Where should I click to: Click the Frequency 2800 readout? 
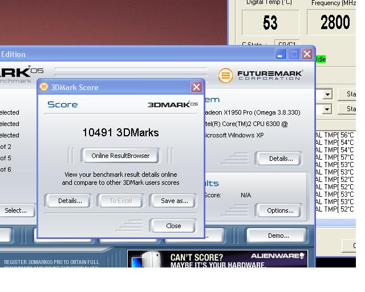point(332,22)
